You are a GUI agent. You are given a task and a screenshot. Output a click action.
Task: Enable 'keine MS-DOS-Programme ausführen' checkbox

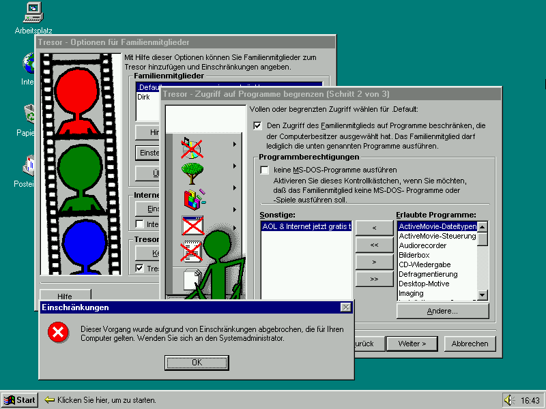(x=265, y=170)
